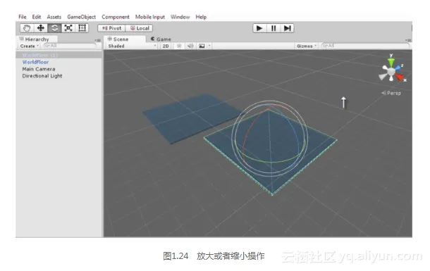Click the blue Z axis gizmo cone

(x=398, y=68)
